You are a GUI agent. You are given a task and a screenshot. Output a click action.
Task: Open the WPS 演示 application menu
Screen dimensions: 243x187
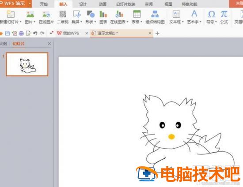tap(16, 4)
